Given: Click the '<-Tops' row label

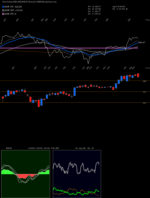Looking at the screenshot, I should (147, 20).
